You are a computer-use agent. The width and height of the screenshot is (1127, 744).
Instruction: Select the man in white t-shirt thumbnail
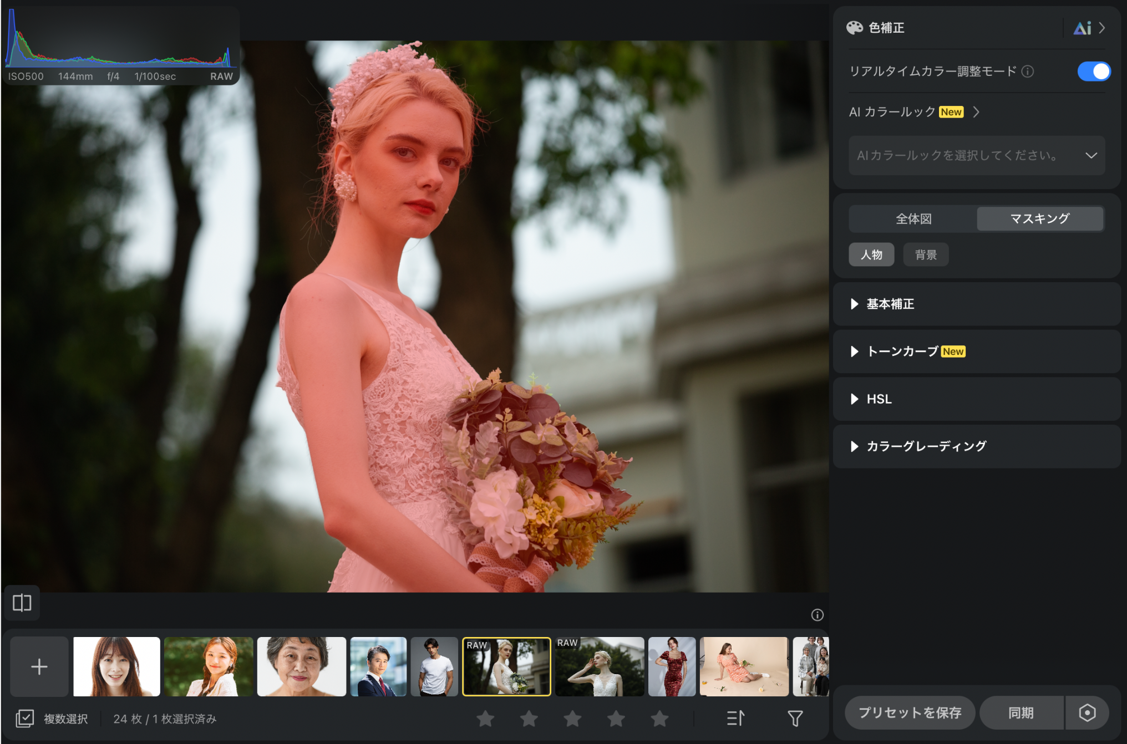434,666
